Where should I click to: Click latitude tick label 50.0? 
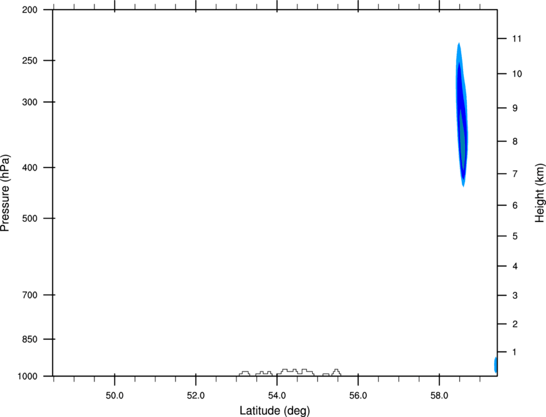click(x=114, y=395)
